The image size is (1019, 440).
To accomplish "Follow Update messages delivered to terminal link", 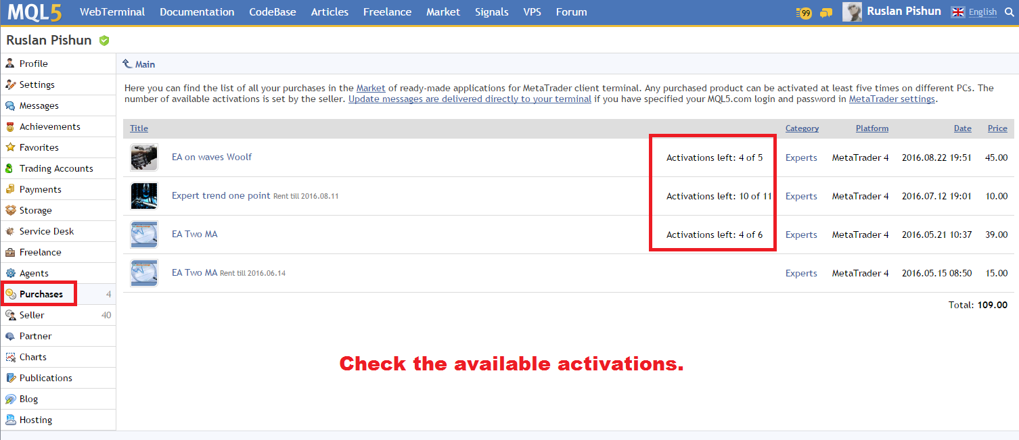I will click(470, 99).
